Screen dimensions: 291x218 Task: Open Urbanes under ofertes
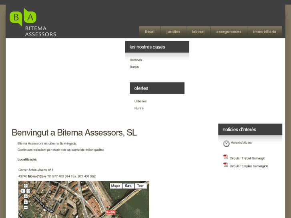(x=140, y=101)
